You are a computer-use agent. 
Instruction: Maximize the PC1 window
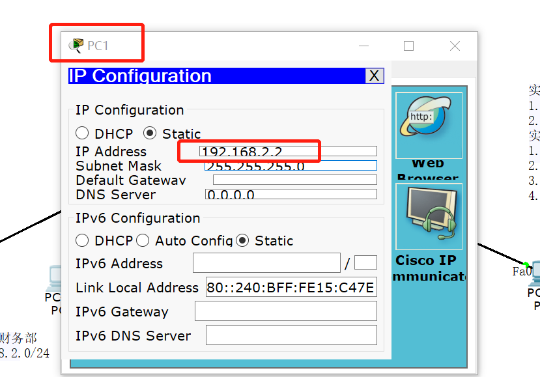(409, 46)
